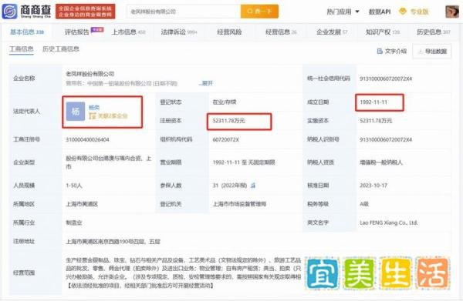
Task: Select the 专业版 diamond icon
Action: click(x=402, y=12)
